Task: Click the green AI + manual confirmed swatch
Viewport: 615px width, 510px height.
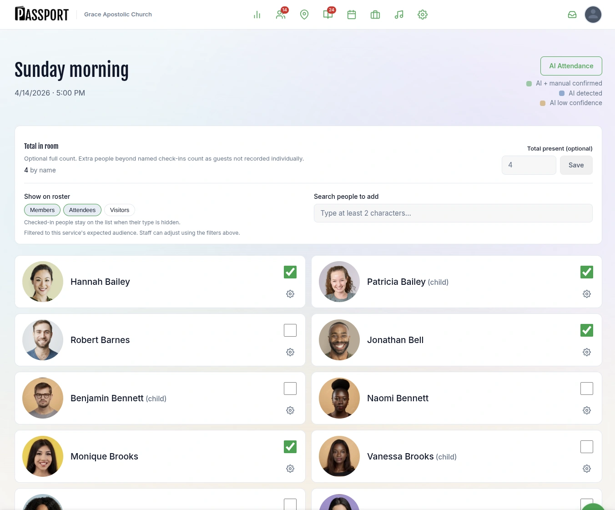Action: (529, 84)
